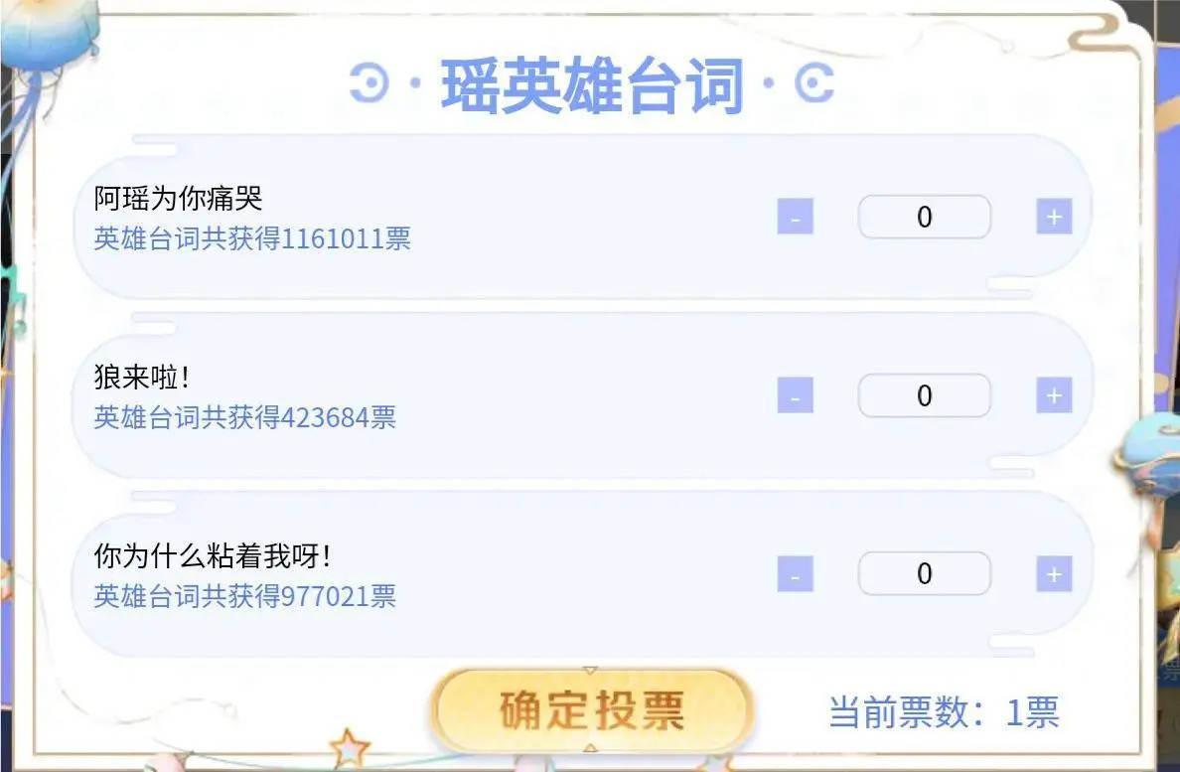
Task: Tap minus beside 你为什么粘着我呀!
Action: 795,574
